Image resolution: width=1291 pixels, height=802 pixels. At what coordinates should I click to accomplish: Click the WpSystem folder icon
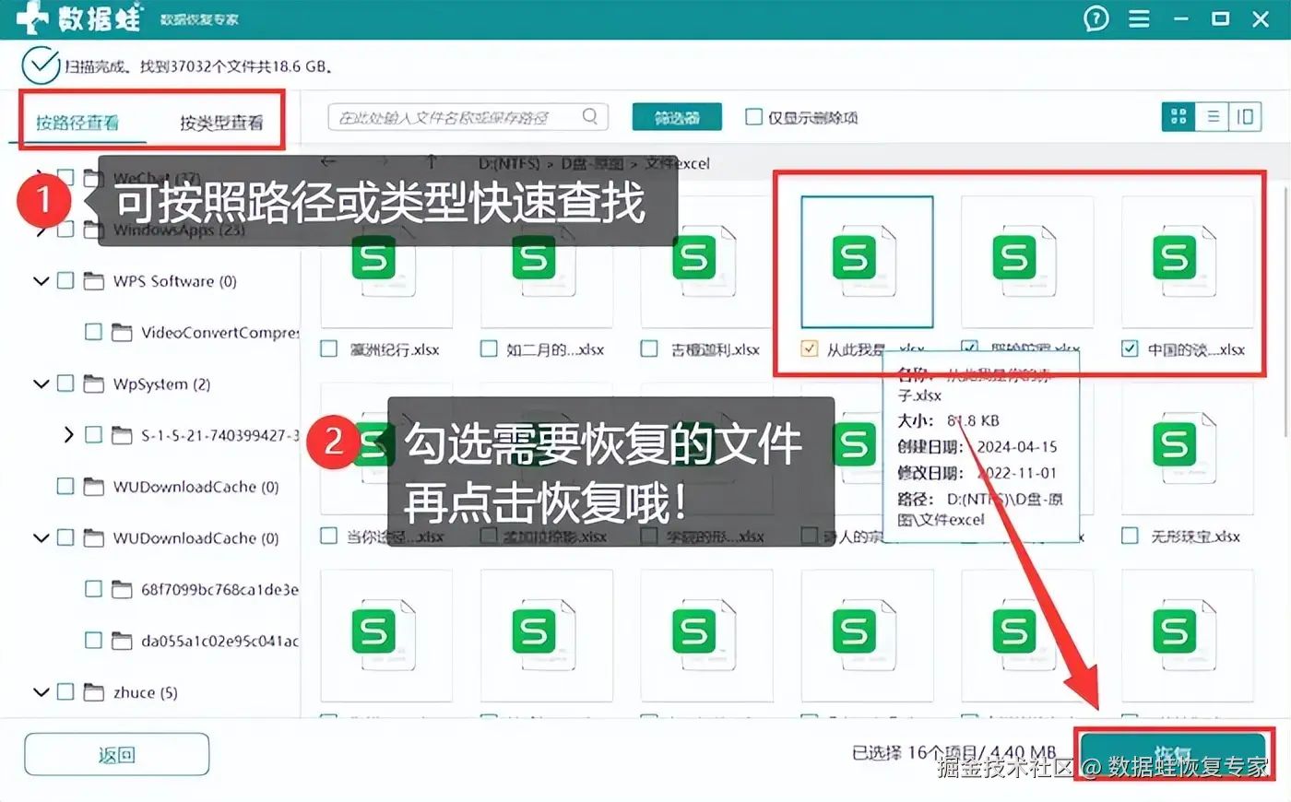point(94,383)
